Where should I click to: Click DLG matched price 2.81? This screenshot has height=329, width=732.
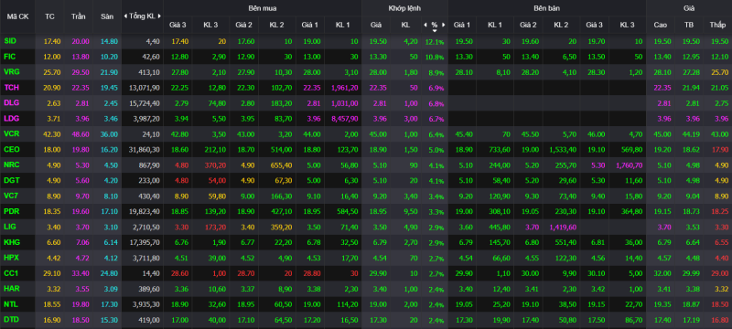[x=380, y=103]
